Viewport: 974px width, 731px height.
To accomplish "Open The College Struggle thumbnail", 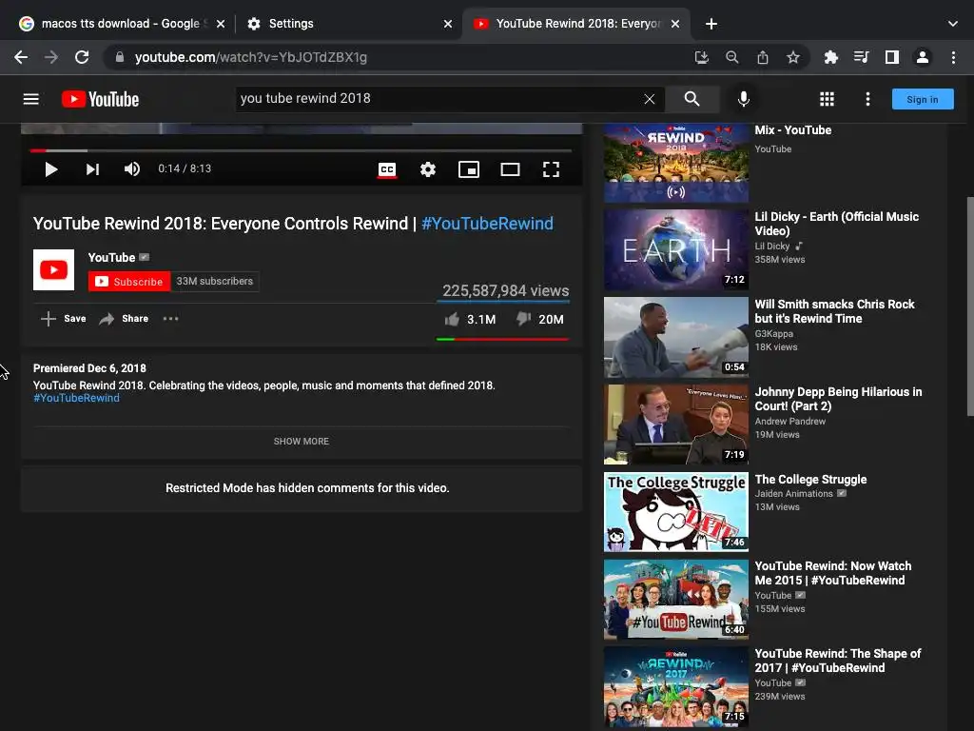I will click(x=676, y=511).
